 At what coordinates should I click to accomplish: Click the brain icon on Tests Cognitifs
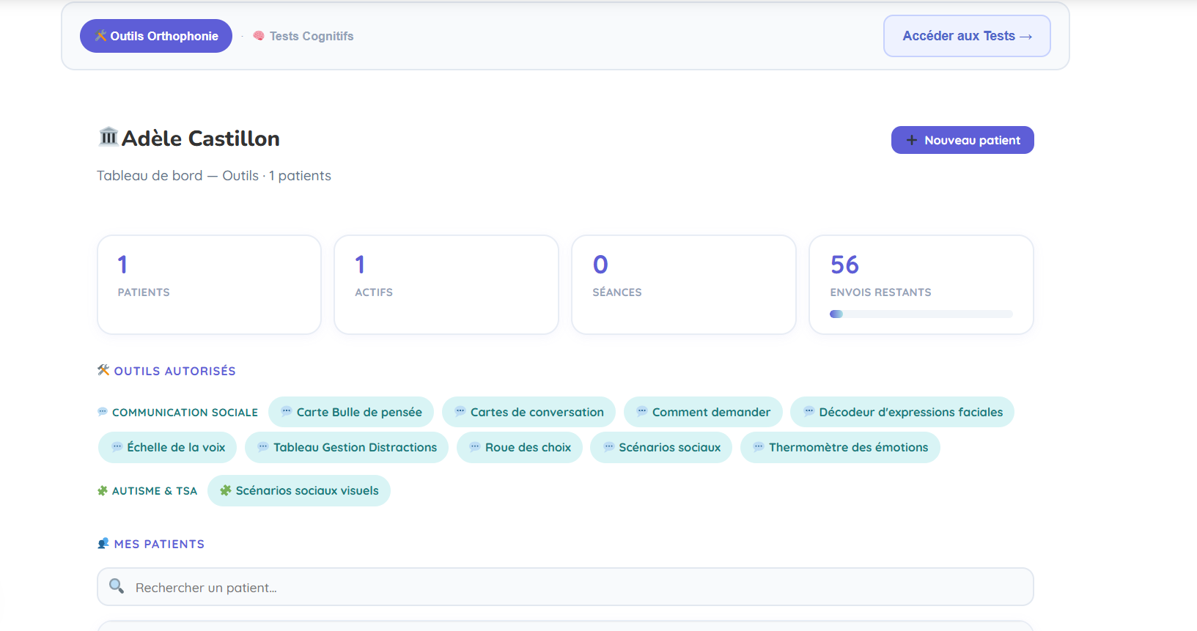(x=259, y=36)
